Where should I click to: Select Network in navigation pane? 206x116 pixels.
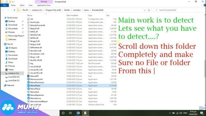point(11,85)
